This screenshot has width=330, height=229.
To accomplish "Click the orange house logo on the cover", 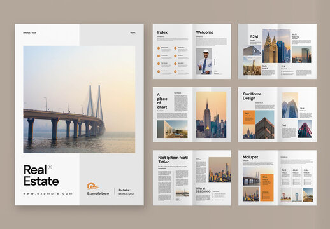I will coord(93,186).
